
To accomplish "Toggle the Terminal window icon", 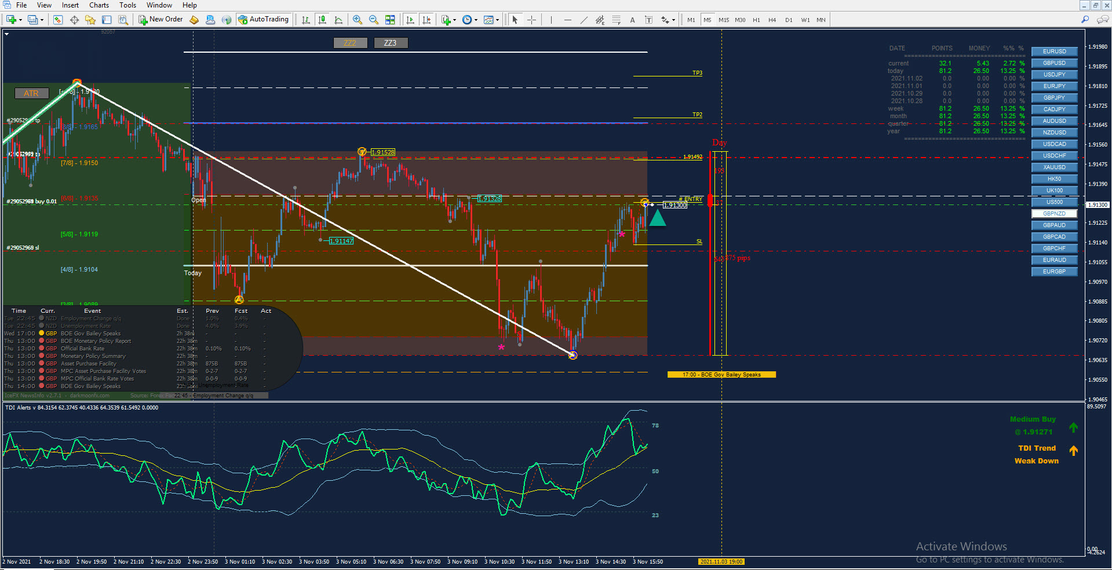I will (x=107, y=20).
